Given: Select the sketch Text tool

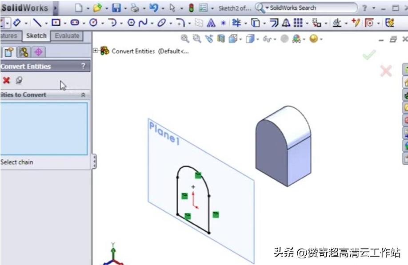Looking at the screenshot, I should (x=211, y=23).
